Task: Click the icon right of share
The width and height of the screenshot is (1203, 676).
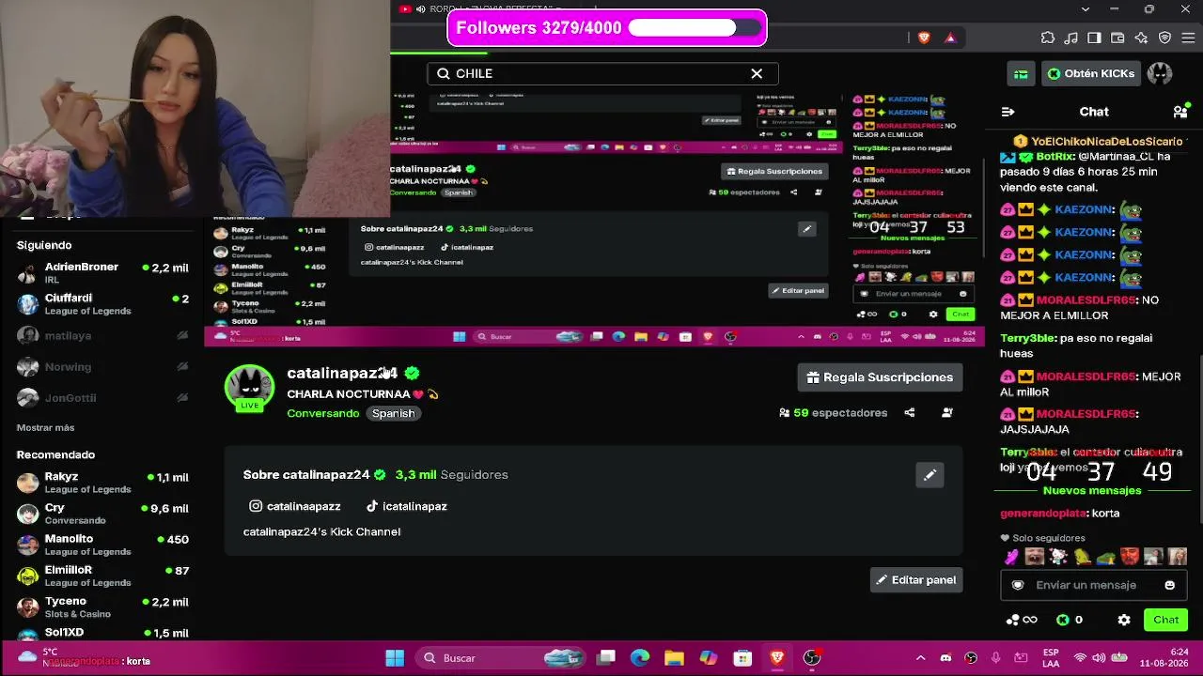Action: coord(947,412)
